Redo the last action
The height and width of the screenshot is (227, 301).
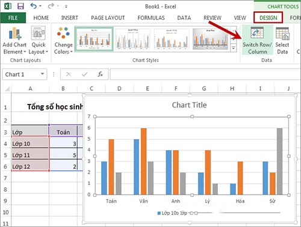click(x=51, y=6)
